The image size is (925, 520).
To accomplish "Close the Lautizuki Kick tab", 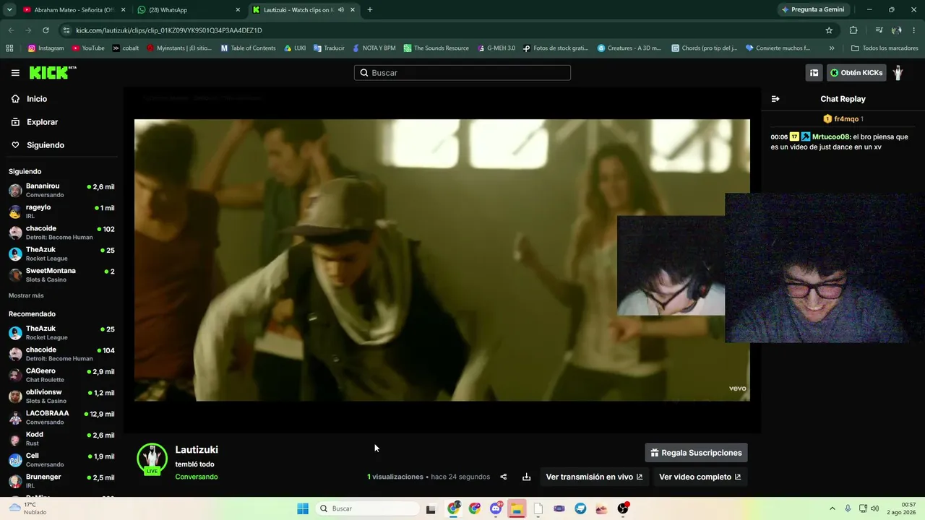I will pyautogui.click(x=353, y=10).
